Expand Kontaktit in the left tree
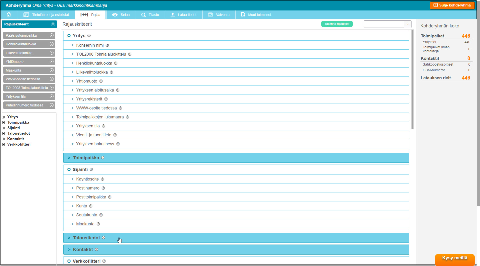The width and height of the screenshot is (480, 266). pyautogui.click(x=3, y=139)
